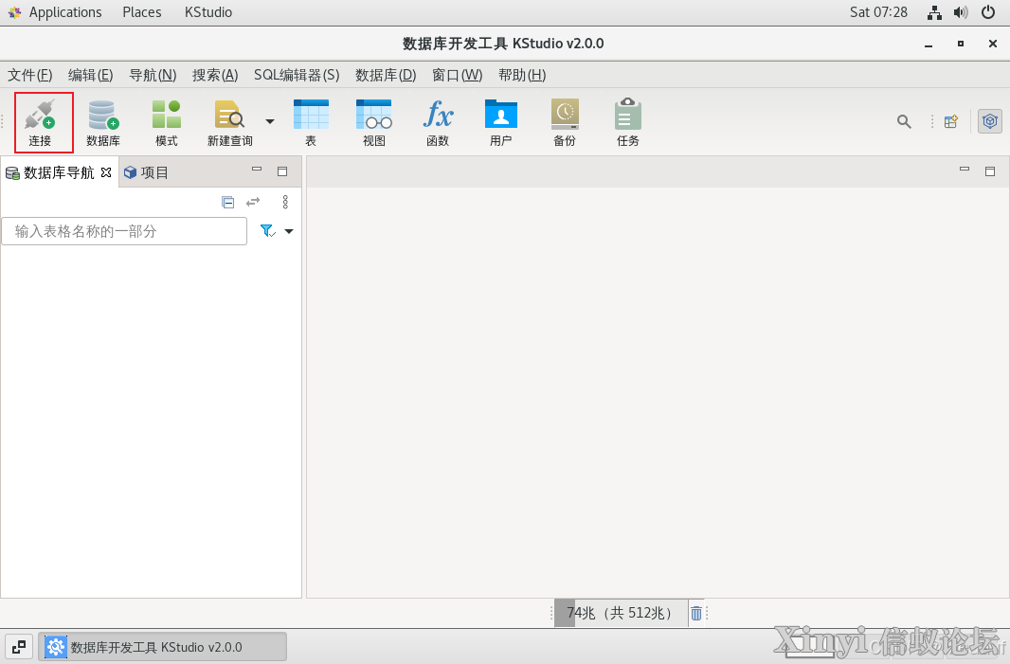The image size is (1010, 664).
Task: Click the show desktop icon in taskbar
Action: (19, 647)
